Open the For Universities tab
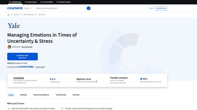197x110 pixels. coord(46,2)
